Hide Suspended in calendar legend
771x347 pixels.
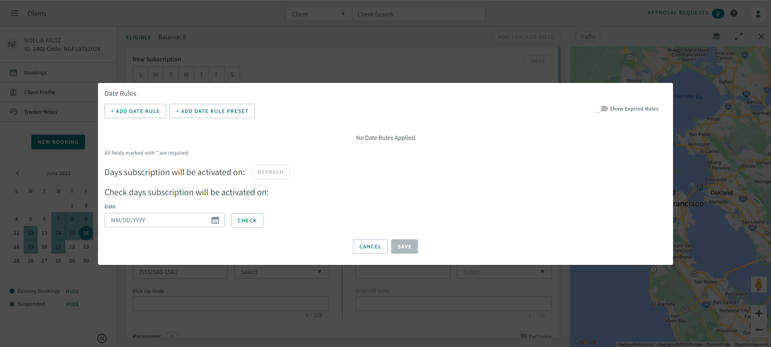click(x=72, y=304)
